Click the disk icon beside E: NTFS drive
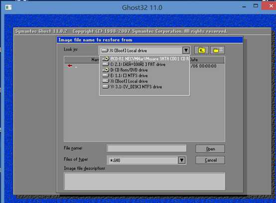276x203 pixels. click(x=106, y=76)
